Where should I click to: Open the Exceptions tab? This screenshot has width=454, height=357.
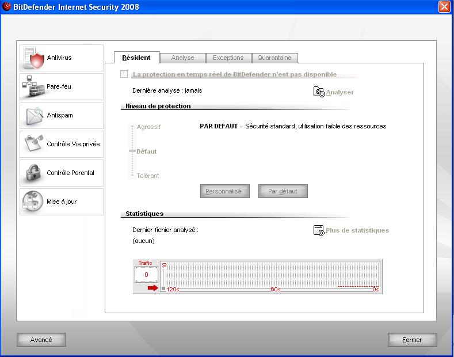click(228, 58)
